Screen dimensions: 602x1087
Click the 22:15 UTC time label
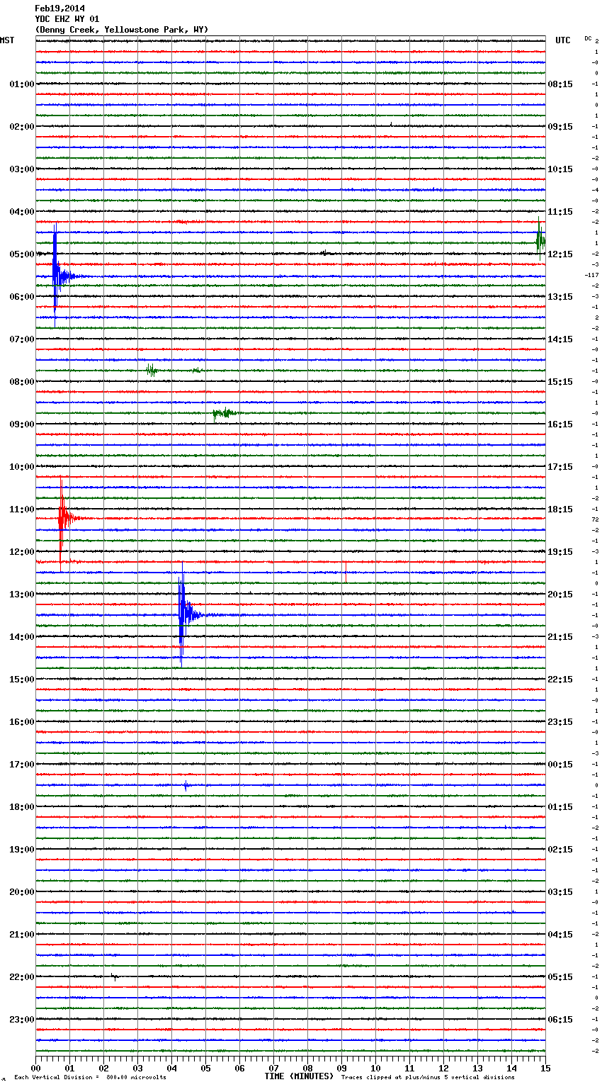[560, 680]
